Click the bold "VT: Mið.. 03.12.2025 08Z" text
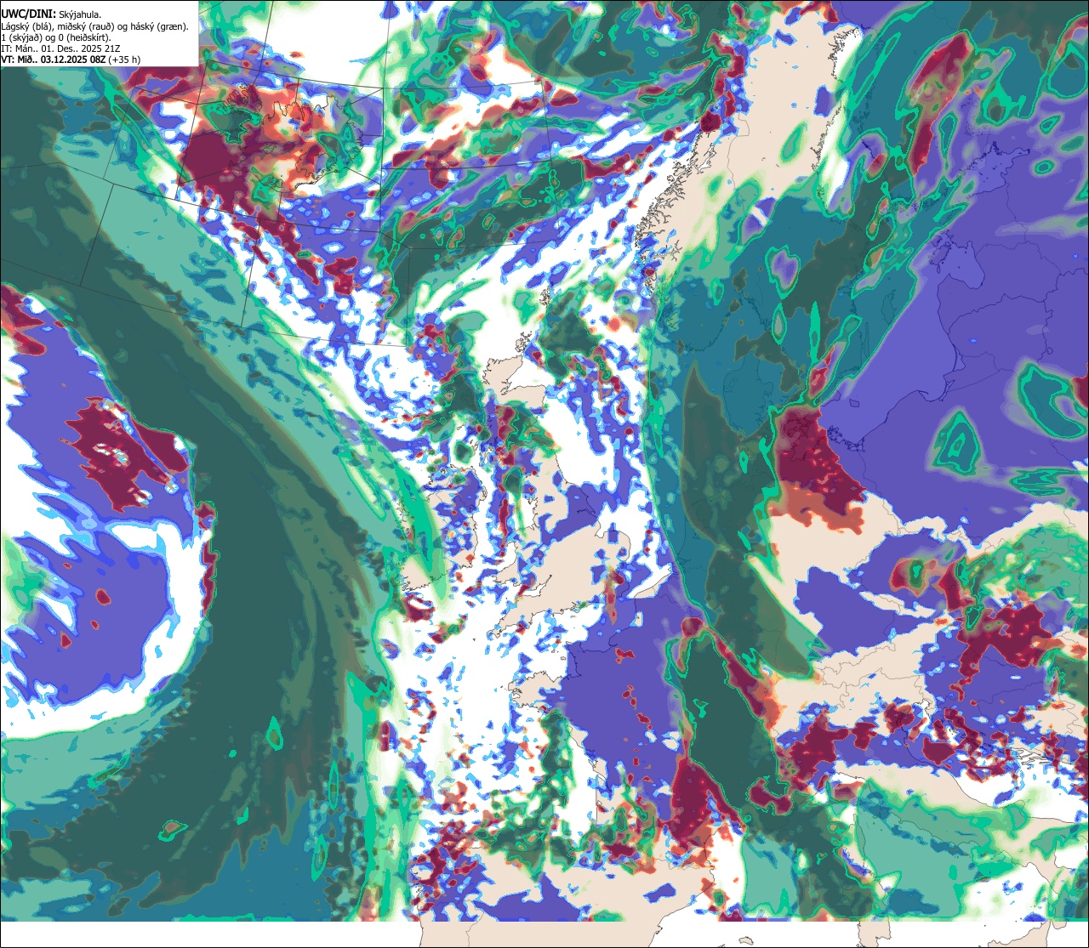1089x948 pixels. (52, 60)
